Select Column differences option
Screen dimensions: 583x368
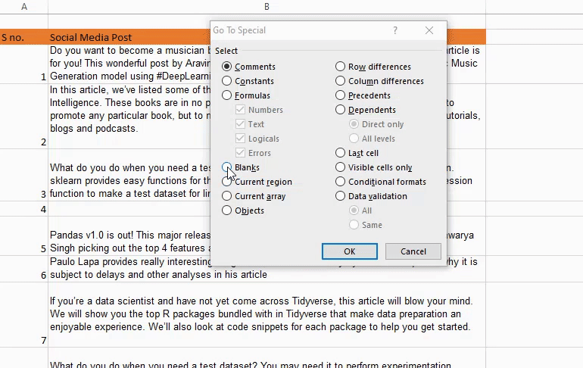[341, 81]
